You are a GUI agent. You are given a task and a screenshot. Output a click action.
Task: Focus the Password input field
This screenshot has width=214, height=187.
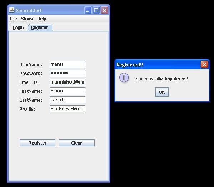(x=68, y=73)
